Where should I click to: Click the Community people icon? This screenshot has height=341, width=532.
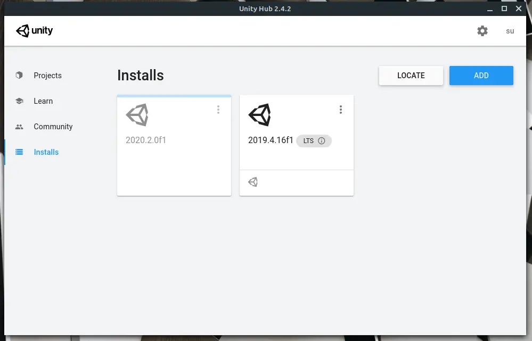[x=19, y=127]
